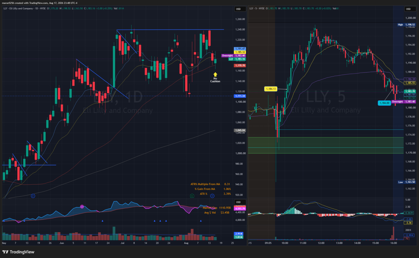Click the "09:05" label on 5-minute time axis

click(268, 243)
